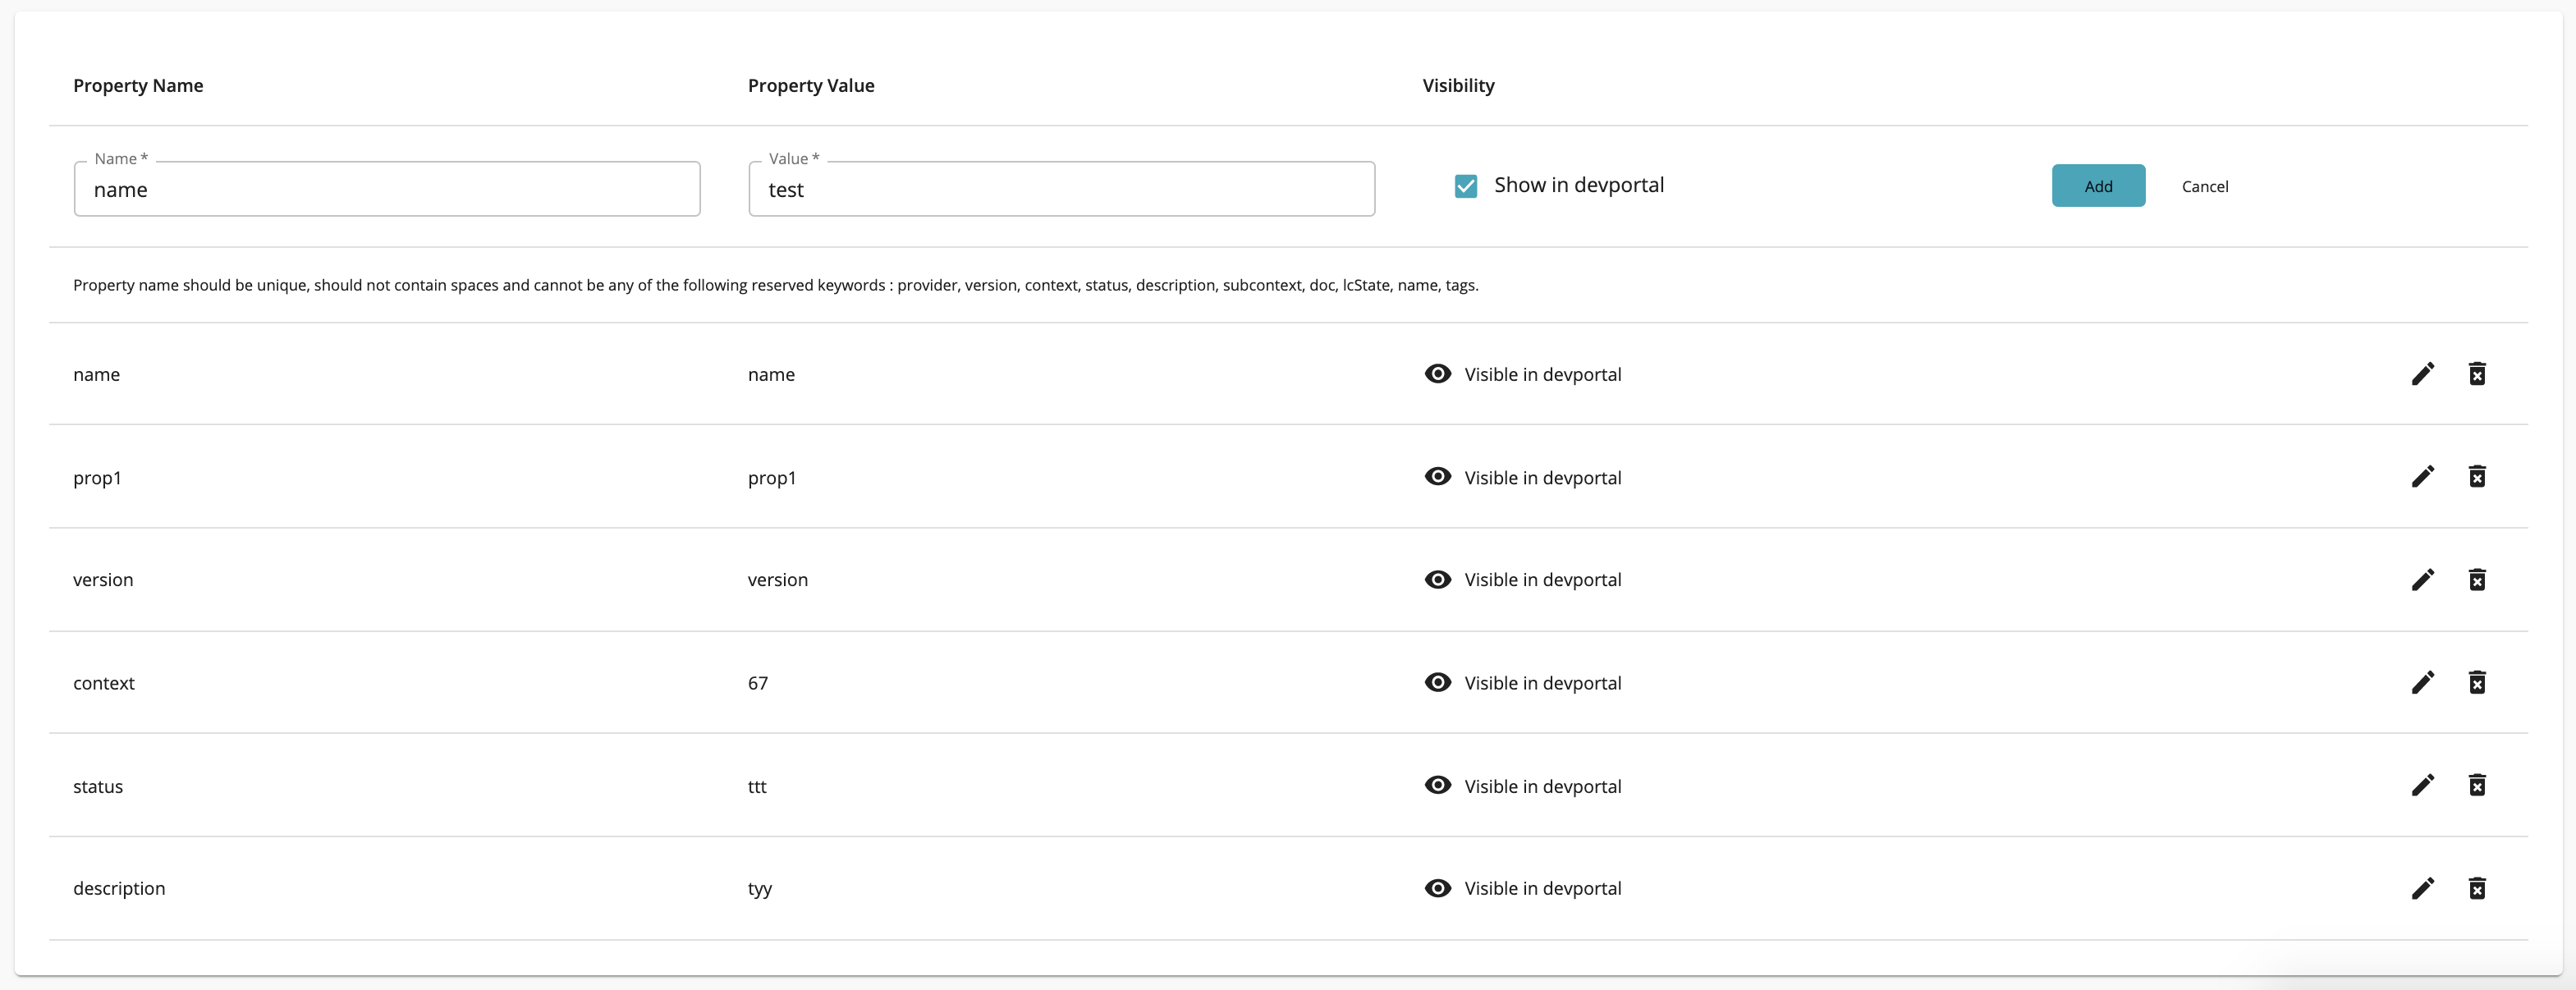Edit the context property row
This screenshot has width=2576, height=990.
[x=2423, y=683]
